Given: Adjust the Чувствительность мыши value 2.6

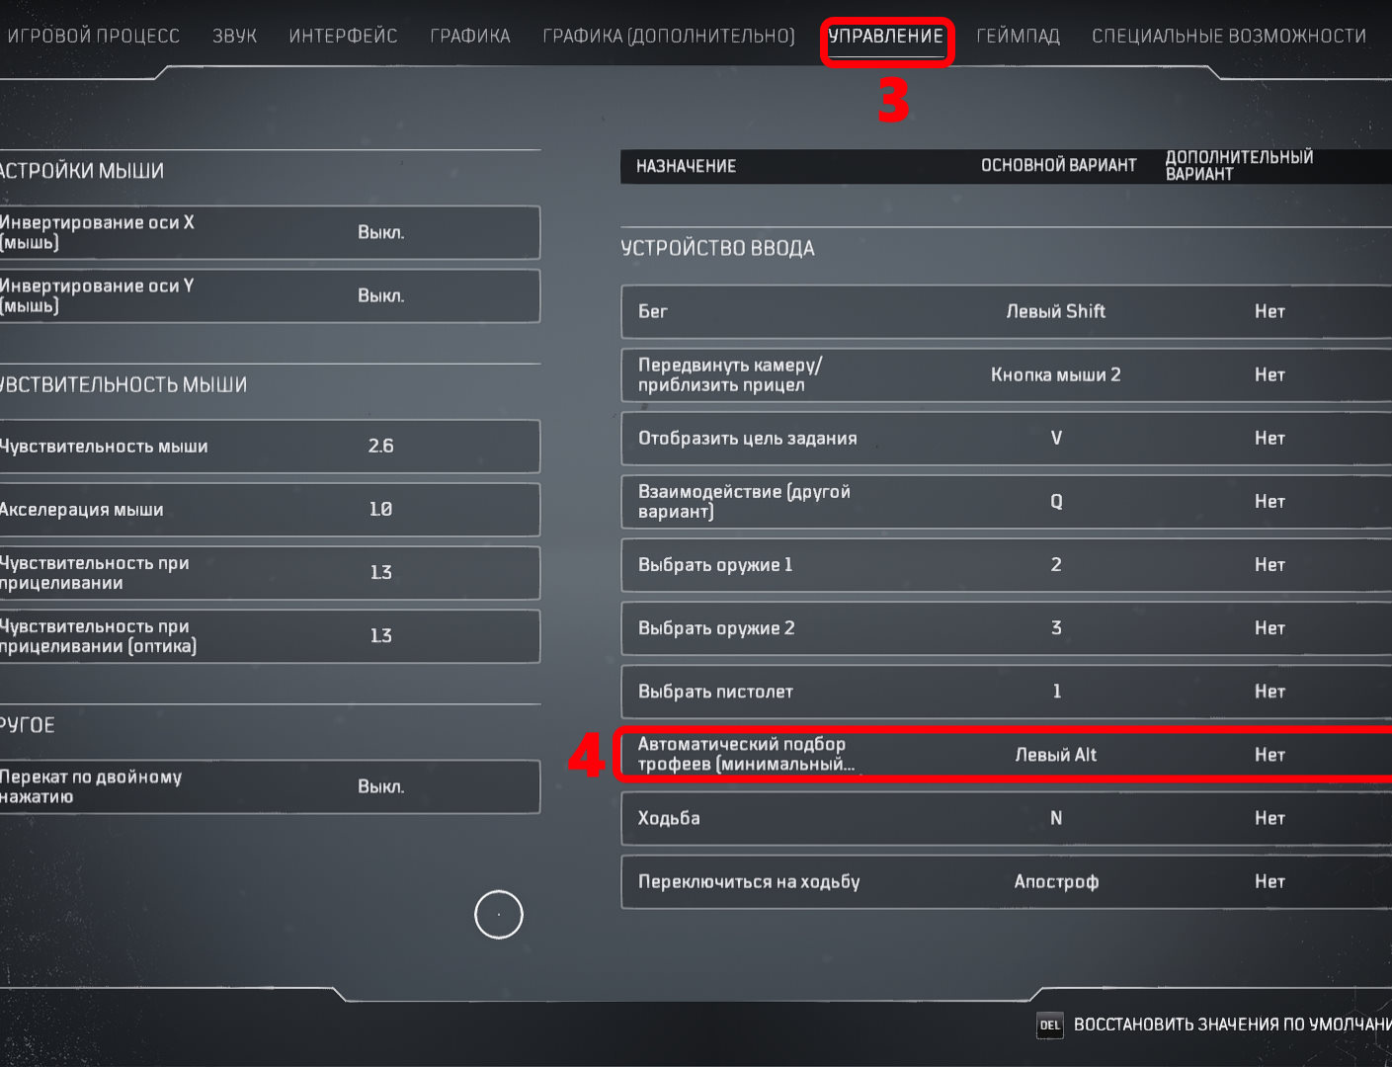Looking at the screenshot, I should click(x=380, y=447).
